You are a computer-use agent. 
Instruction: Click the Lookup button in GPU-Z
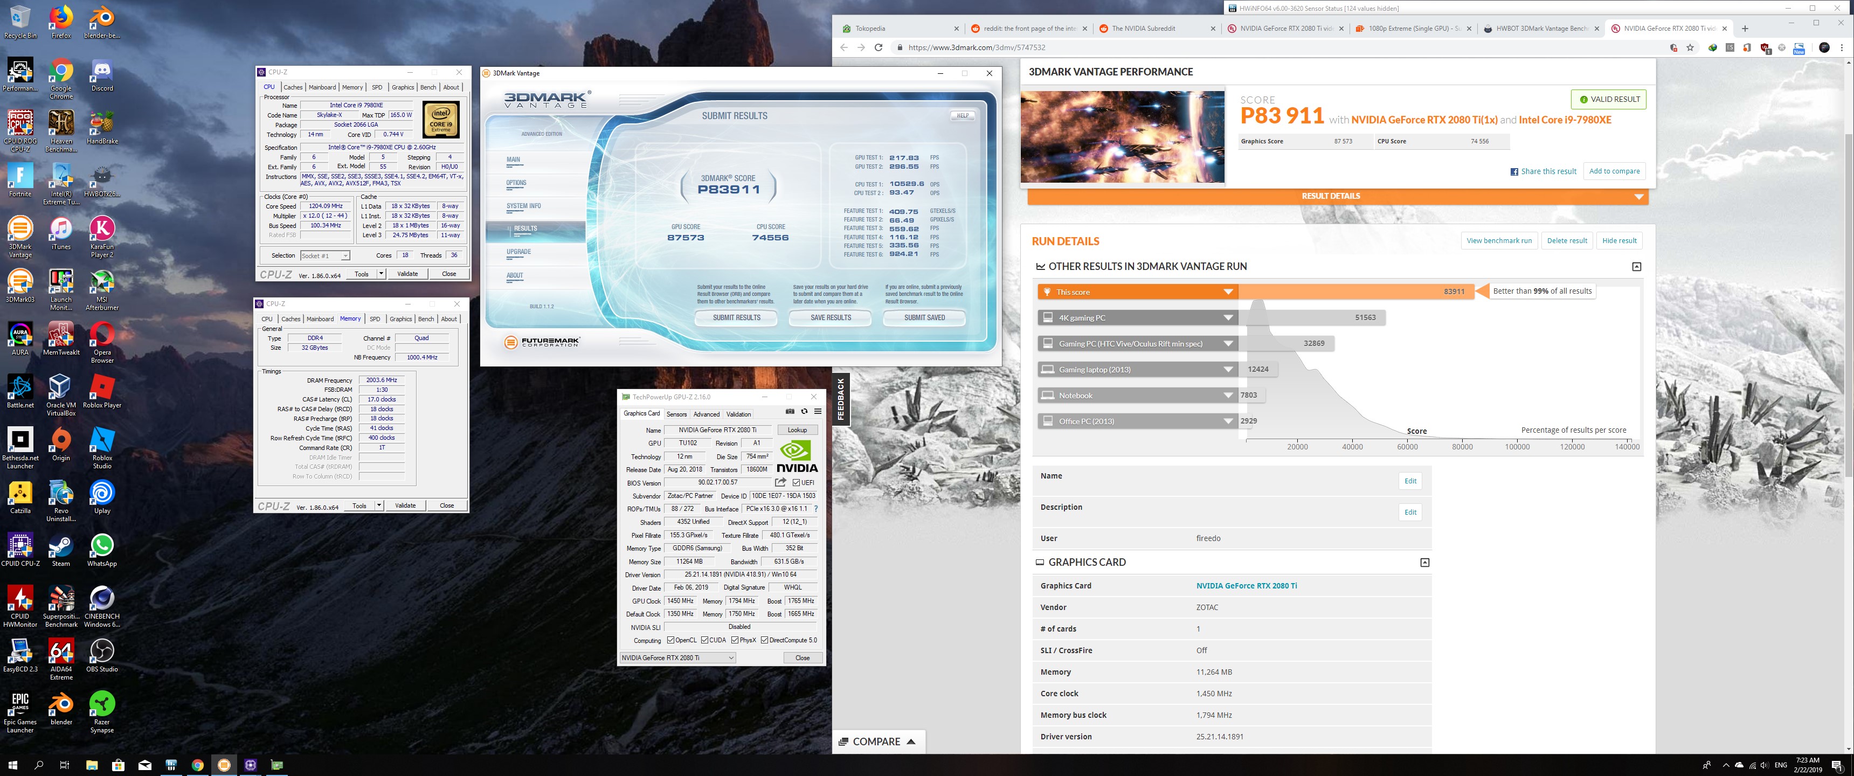(797, 429)
